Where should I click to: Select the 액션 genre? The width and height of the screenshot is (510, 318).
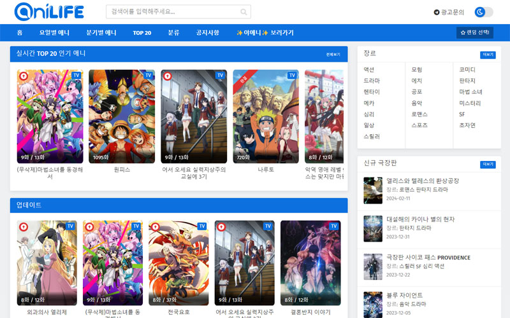click(x=369, y=69)
